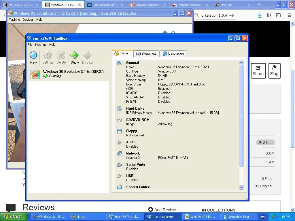Click the Delete toolbar icon
Image resolution: width=295 pixels, height=221 pixels.
(61, 58)
